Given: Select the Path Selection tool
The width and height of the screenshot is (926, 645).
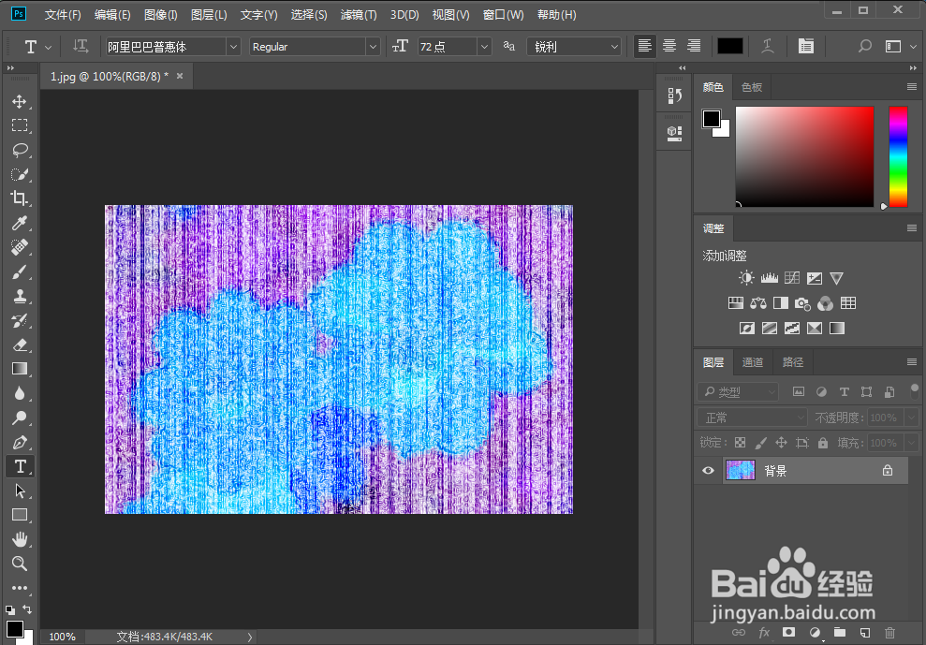Looking at the screenshot, I should click(x=20, y=491).
